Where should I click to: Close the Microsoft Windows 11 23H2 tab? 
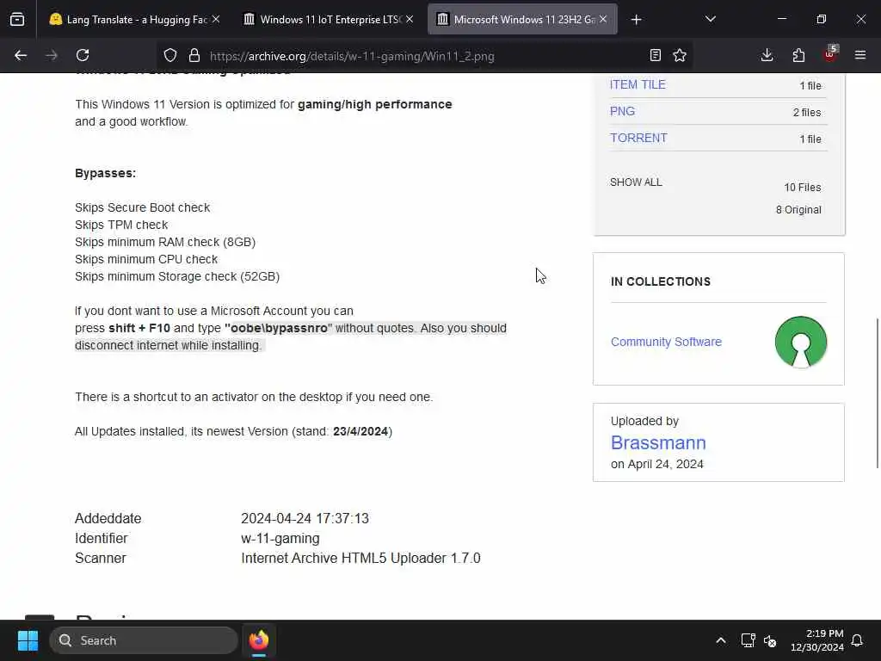[x=603, y=19]
